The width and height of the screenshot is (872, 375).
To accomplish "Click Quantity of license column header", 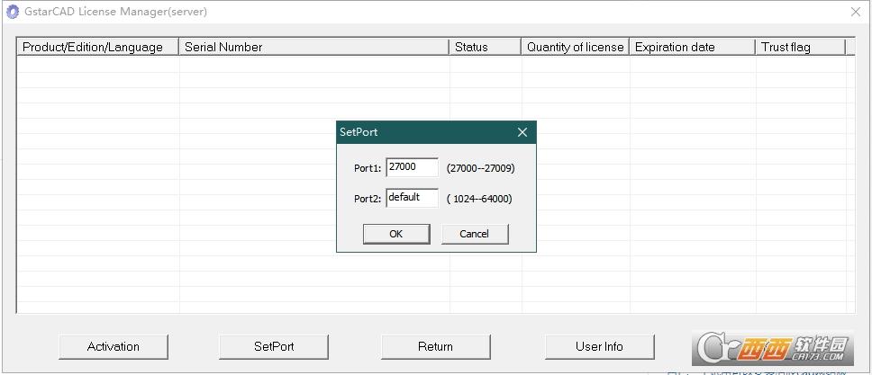I will 575,48.
